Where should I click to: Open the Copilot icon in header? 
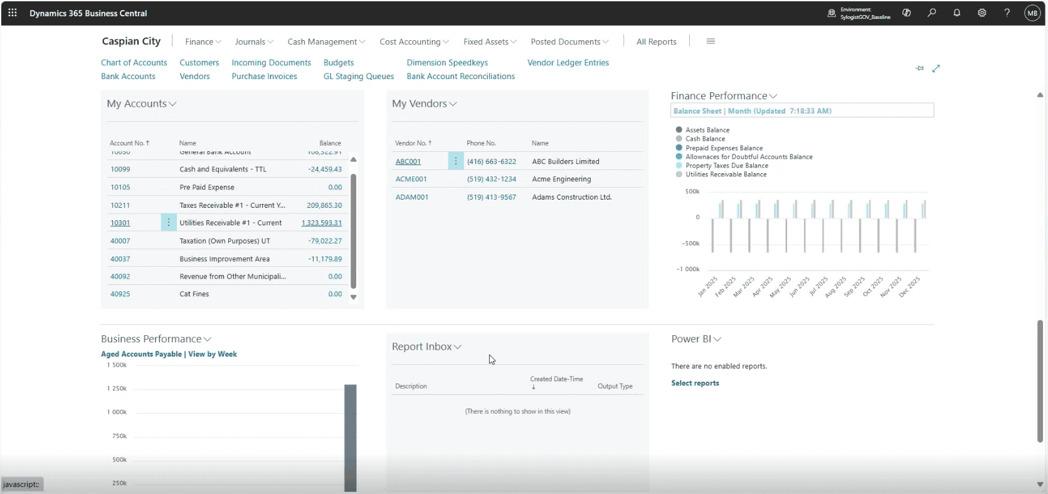tap(906, 13)
